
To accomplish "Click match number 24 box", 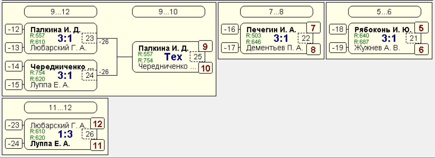I will tap(90, 75).
